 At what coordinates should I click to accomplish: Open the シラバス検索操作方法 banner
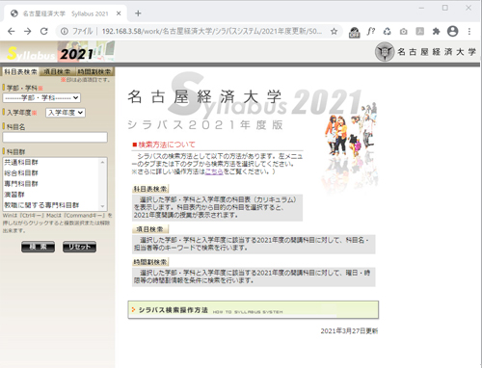(254, 310)
